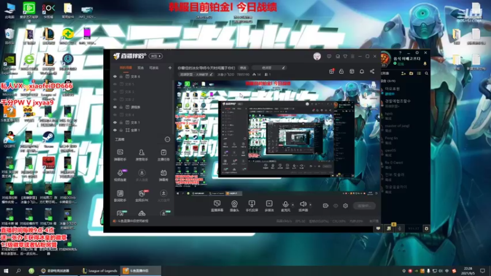Click search icon in LoL friends list
The image size is (491, 276).
[x=427, y=74]
